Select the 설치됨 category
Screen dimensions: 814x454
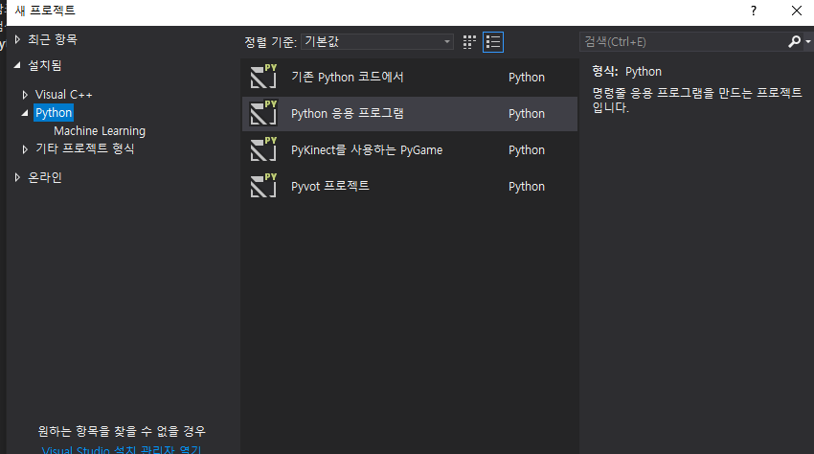45,65
